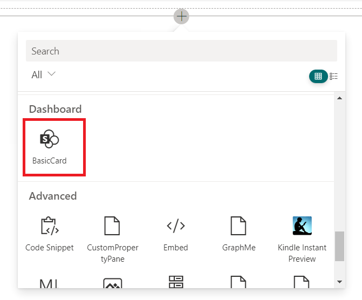The width and height of the screenshot is (362, 300).
Task: Click the scrollbar down arrow
Action: [339, 282]
